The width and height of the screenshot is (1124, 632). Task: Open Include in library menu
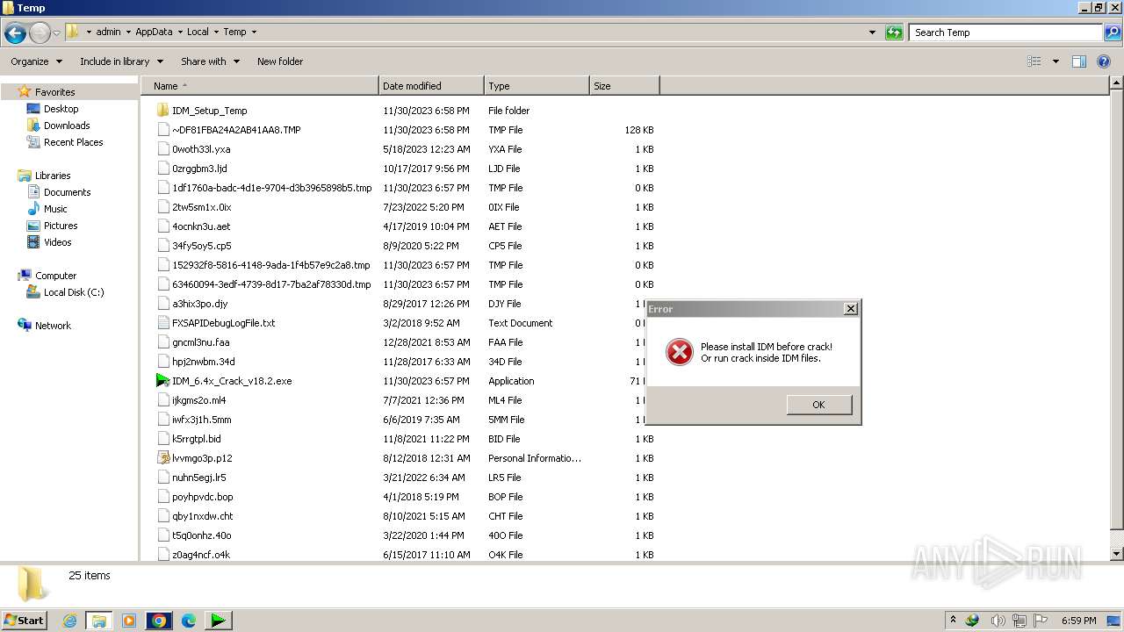click(x=121, y=61)
